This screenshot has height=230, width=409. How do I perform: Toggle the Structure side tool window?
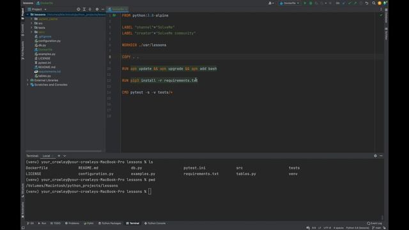point(23,190)
